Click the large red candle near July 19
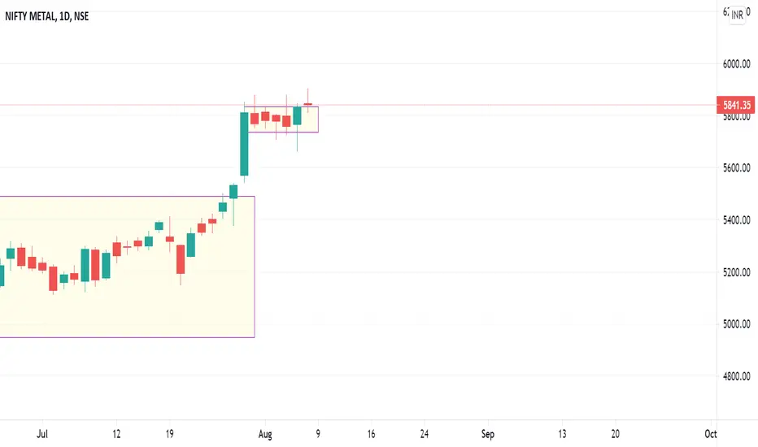Screen dimensions: 758x447 click(x=181, y=259)
